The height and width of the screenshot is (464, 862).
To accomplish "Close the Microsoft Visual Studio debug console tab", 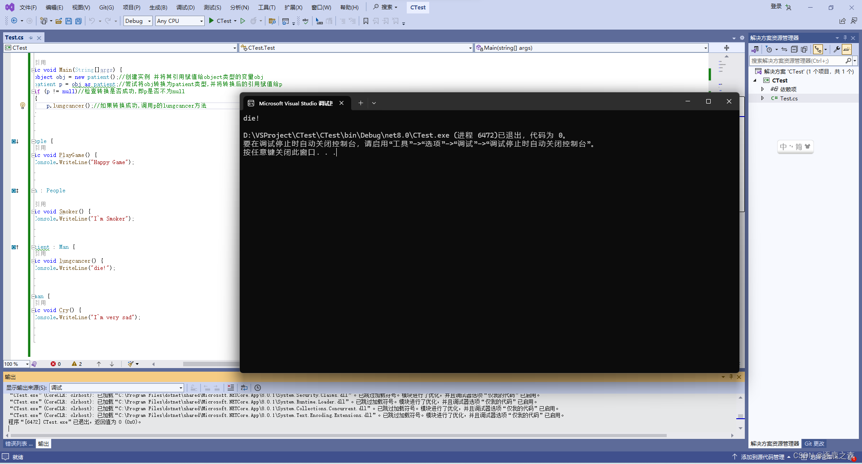I will [x=342, y=103].
